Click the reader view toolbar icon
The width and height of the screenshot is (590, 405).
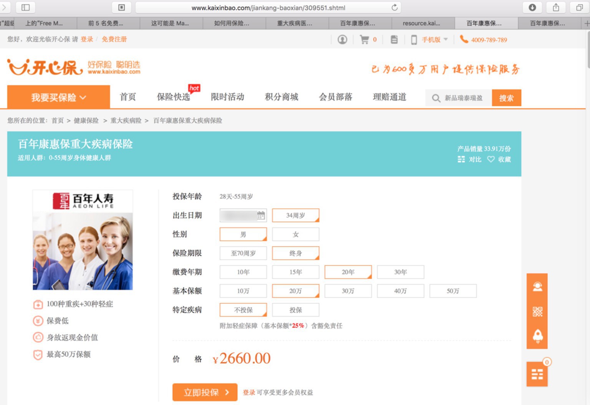tap(121, 7)
